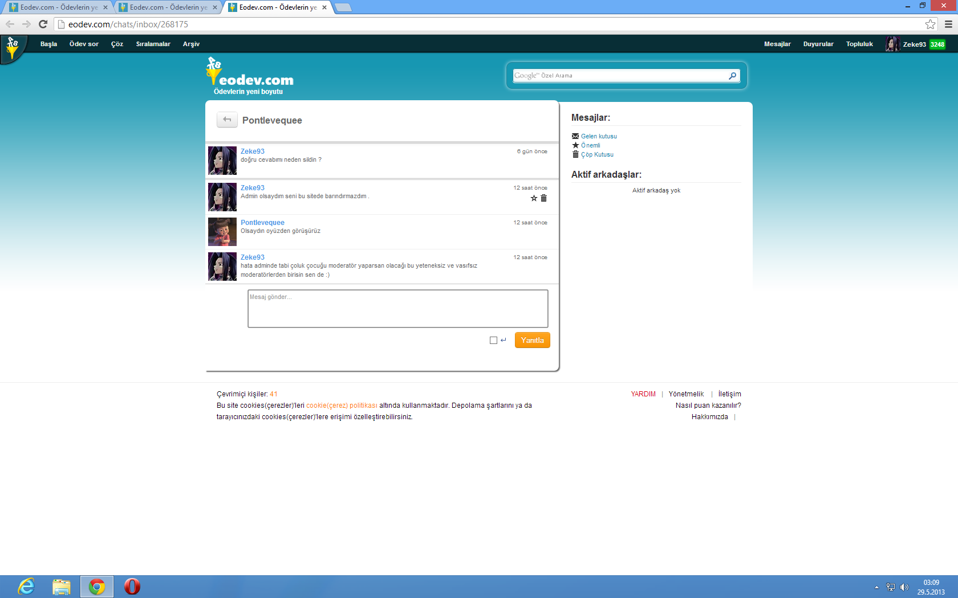Open Mesajlar in the top navigation
This screenshot has width=958, height=598.
[777, 44]
